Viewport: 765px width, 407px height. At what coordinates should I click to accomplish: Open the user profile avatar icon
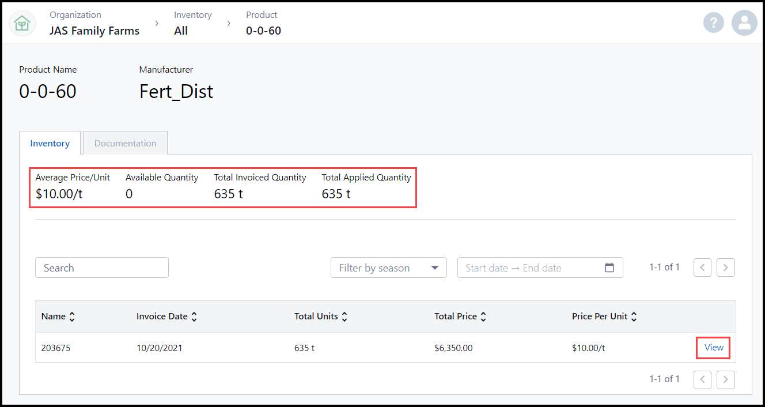point(744,23)
